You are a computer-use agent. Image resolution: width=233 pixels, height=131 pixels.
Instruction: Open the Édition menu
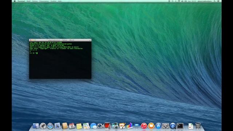coord(35,1)
